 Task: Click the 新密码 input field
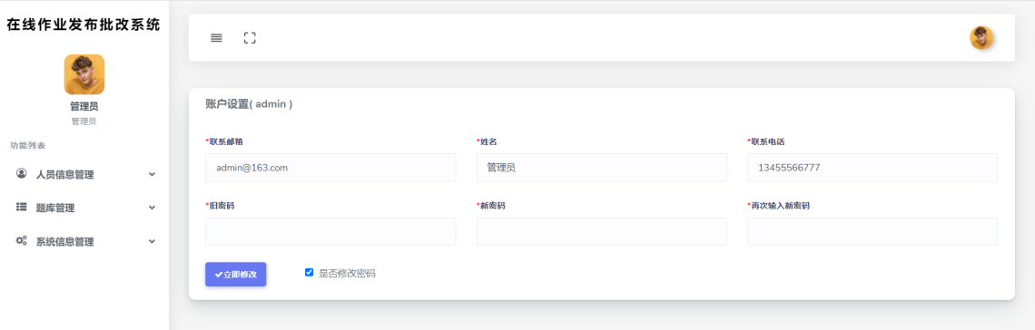(x=601, y=232)
